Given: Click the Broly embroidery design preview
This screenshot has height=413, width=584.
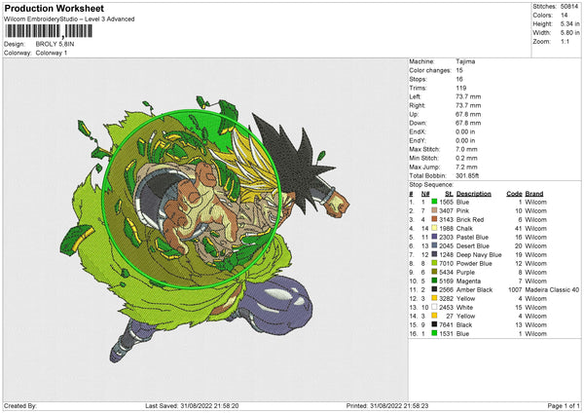Looking at the screenshot, I should click(204, 227).
